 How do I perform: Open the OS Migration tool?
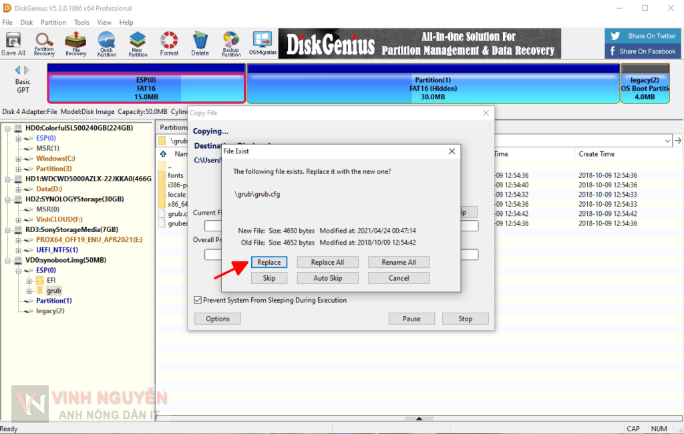(263, 43)
